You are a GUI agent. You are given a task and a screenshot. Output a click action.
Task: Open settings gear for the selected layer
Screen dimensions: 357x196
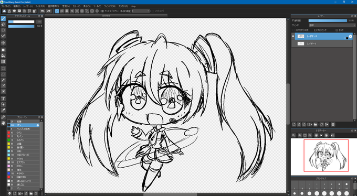(x=350, y=36)
